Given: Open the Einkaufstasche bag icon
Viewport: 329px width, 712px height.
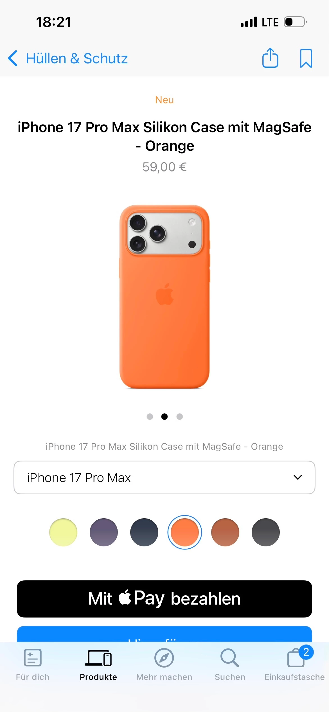Looking at the screenshot, I should 296,657.
